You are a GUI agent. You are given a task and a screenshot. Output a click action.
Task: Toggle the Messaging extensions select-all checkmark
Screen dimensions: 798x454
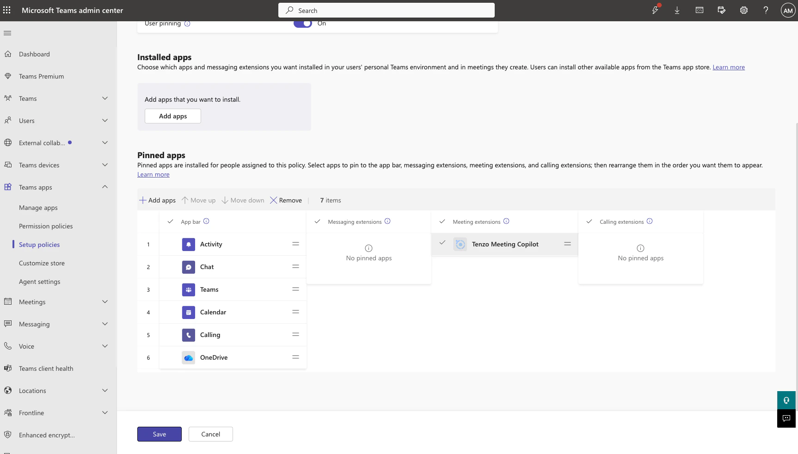(x=318, y=221)
